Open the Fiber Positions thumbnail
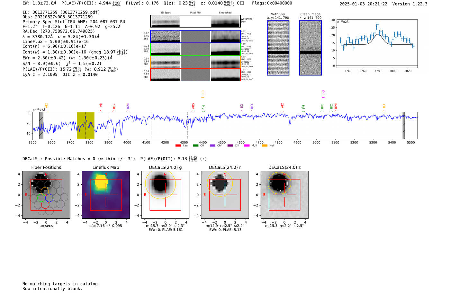The image size is (450, 306). (46, 195)
